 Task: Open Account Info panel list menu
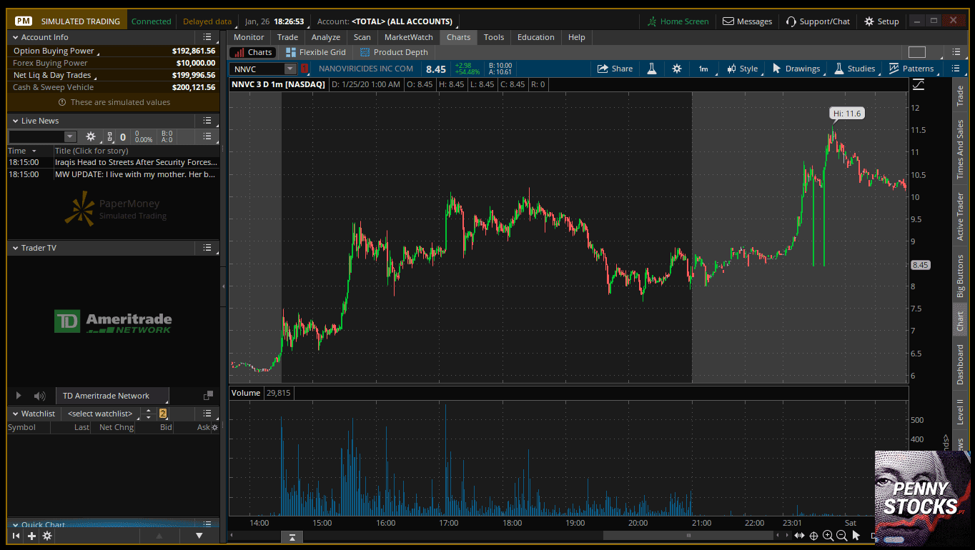(x=207, y=37)
